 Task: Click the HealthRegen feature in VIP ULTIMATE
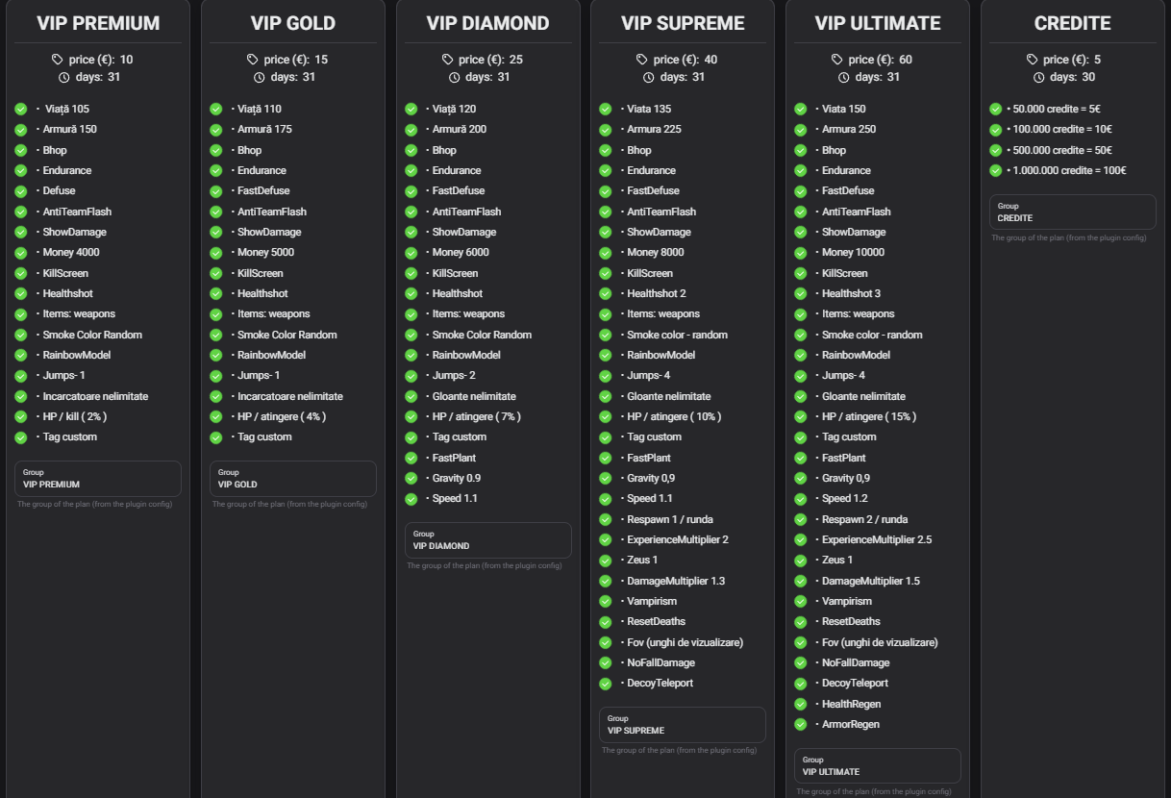pyautogui.click(x=851, y=705)
